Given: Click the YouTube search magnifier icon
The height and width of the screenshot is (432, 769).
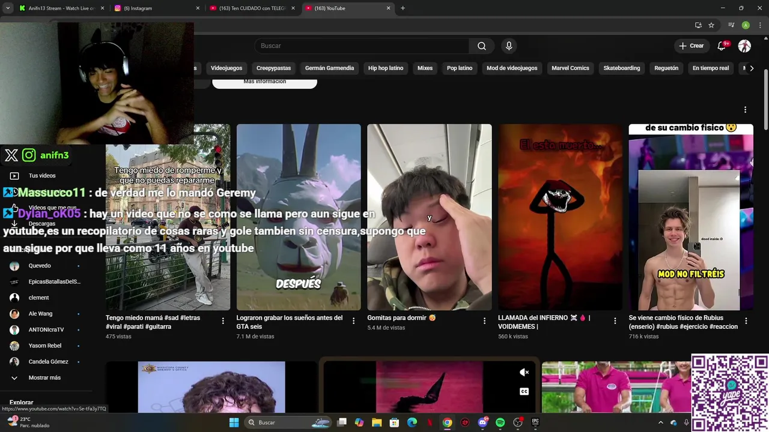Looking at the screenshot, I should click(x=482, y=46).
